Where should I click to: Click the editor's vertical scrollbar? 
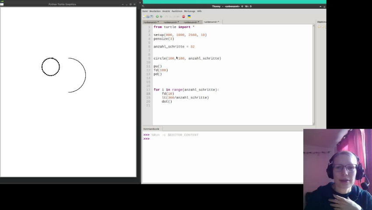[x=313, y=74]
